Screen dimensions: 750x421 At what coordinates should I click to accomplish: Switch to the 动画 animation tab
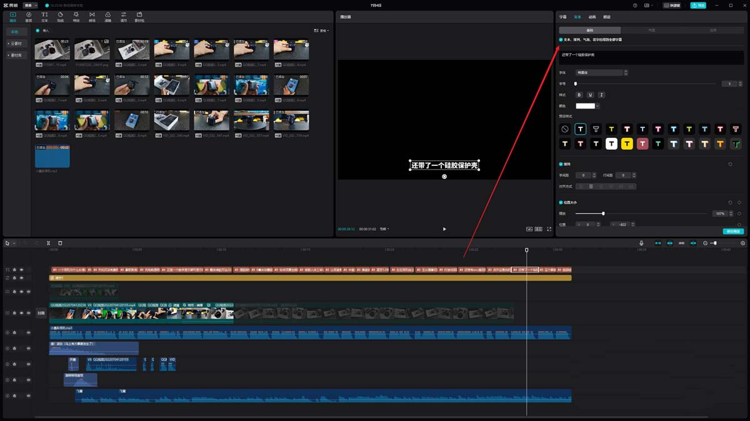coord(592,17)
